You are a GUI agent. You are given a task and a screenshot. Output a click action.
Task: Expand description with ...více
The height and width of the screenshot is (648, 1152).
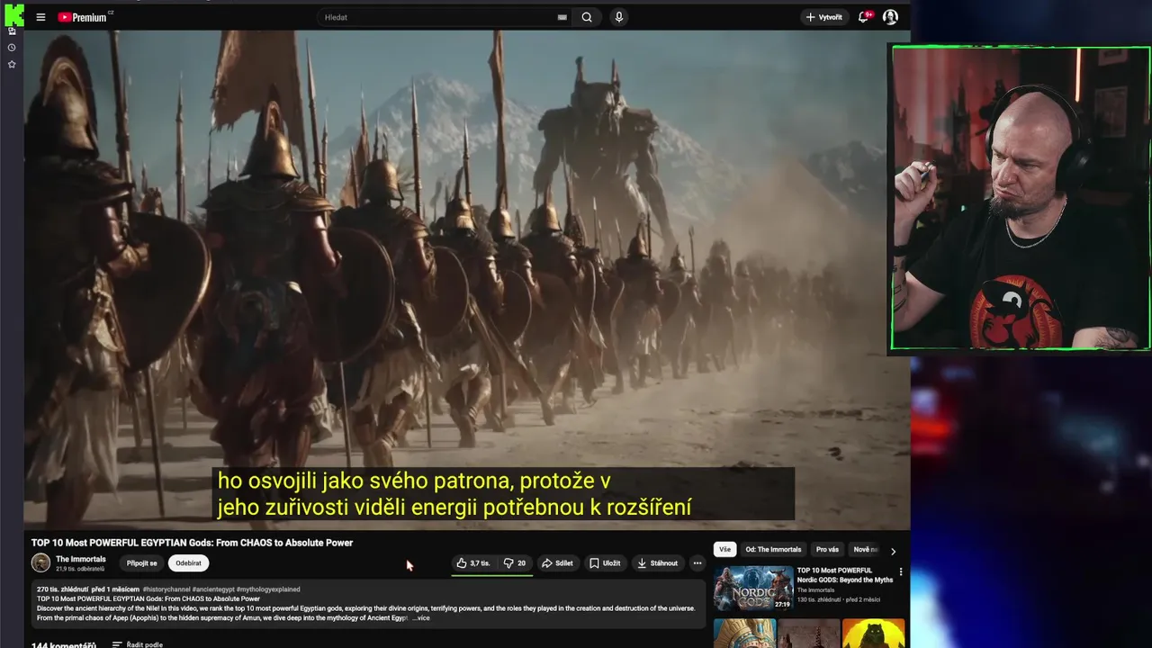point(421,618)
